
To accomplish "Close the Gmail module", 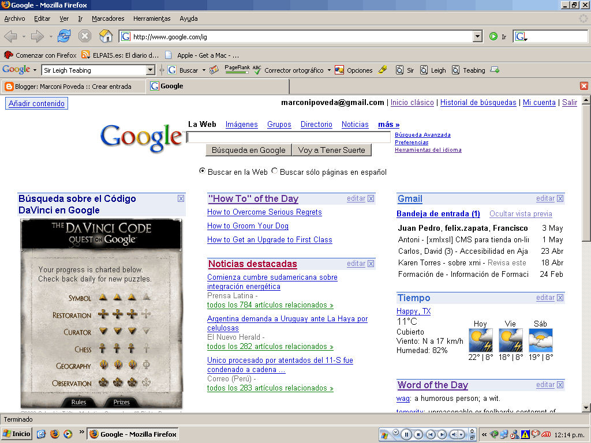I will (x=560, y=198).
